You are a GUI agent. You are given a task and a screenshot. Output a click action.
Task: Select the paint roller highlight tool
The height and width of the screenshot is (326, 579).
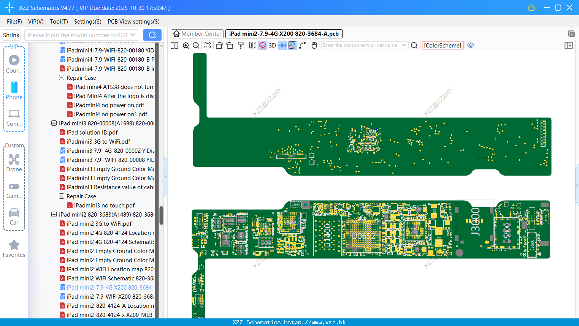pos(241,45)
